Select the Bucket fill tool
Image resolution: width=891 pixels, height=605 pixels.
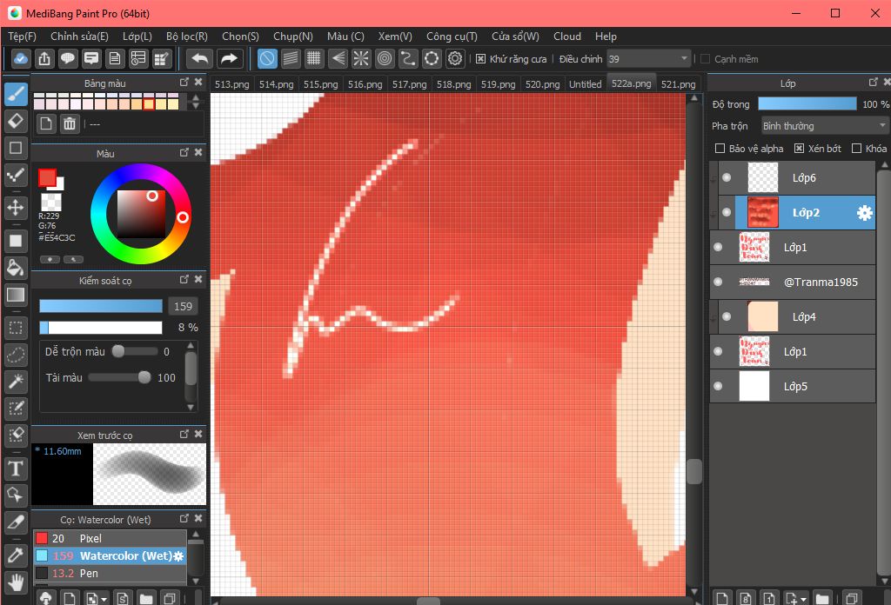click(x=16, y=268)
